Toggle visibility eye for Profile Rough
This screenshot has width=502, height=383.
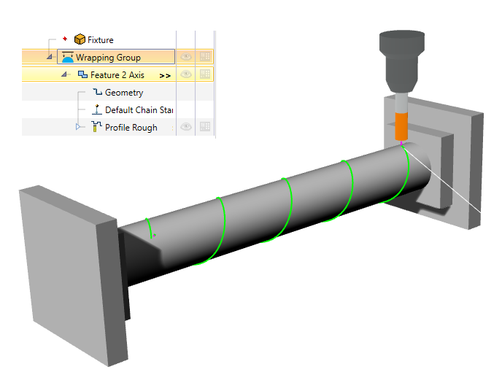point(186,127)
